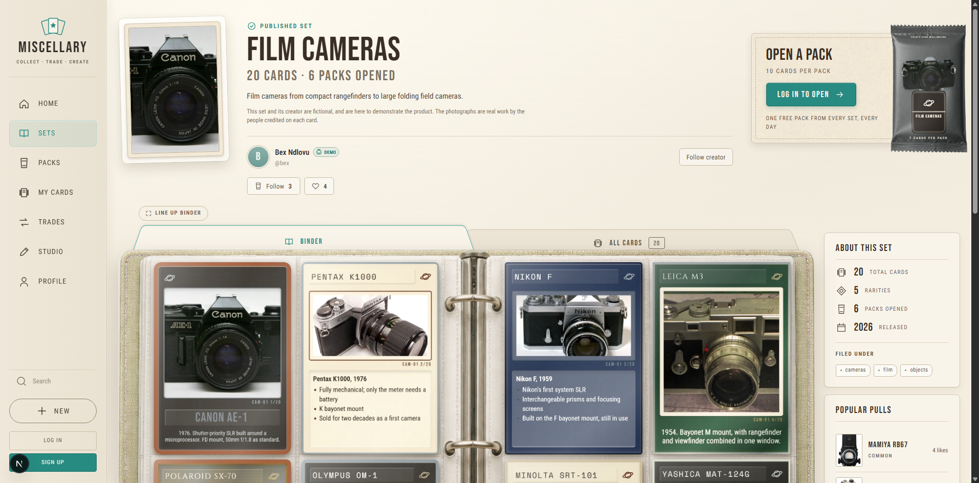Screen dimensions: 979x483
Task: Open the Olympus OM-1 card
Action: [370, 472]
